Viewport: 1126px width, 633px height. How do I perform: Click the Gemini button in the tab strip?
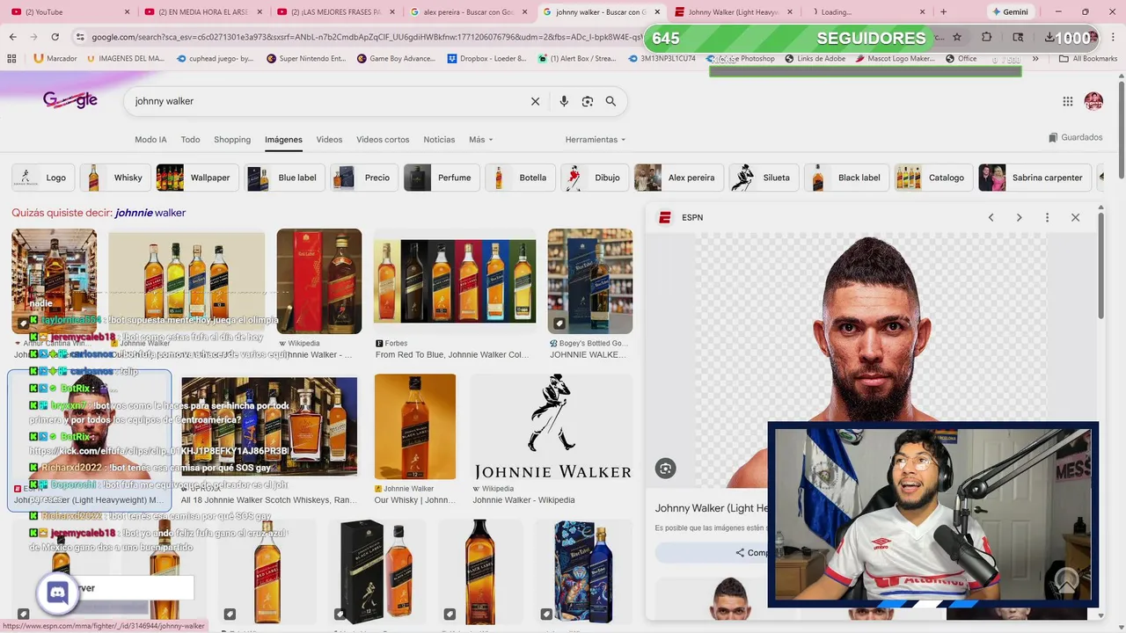[x=1010, y=12]
